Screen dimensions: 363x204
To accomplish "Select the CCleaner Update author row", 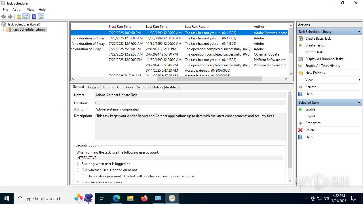I will tap(180, 54).
